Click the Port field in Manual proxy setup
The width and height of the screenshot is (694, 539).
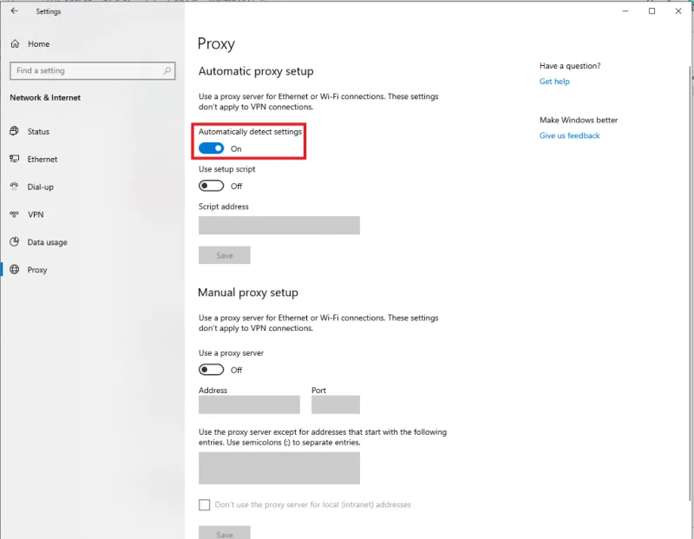[335, 404]
